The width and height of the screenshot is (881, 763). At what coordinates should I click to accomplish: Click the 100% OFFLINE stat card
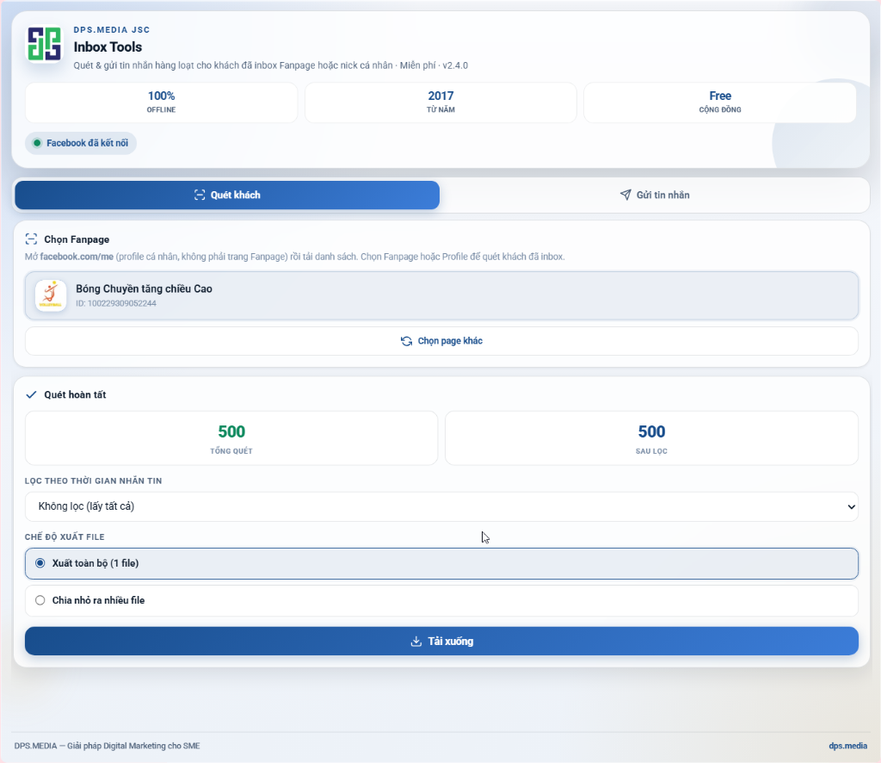pyautogui.click(x=161, y=102)
